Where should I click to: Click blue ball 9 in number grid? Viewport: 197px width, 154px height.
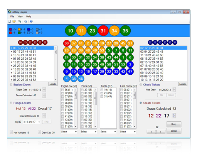(x=67, y=72)
